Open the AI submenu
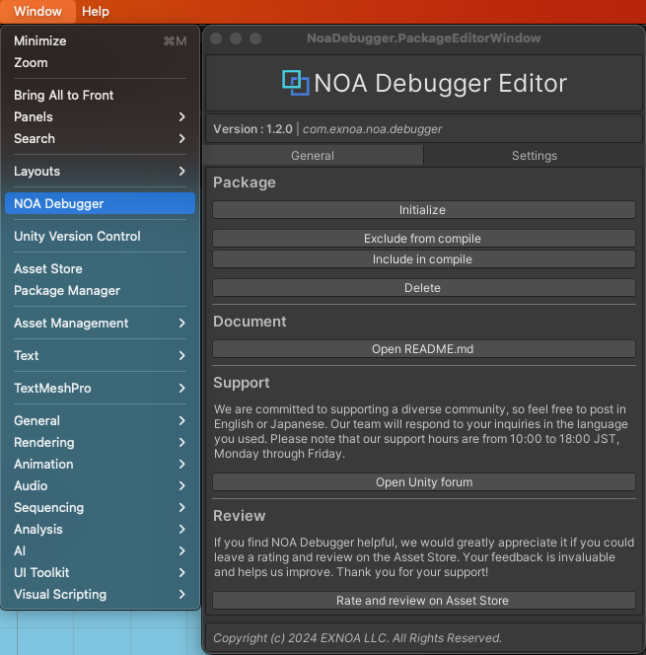 [x=100, y=551]
